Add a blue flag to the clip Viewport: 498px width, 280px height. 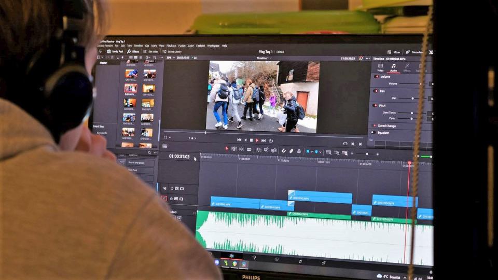(308, 151)
